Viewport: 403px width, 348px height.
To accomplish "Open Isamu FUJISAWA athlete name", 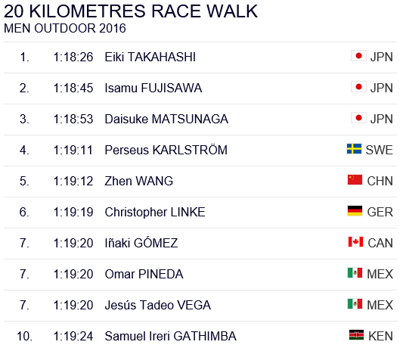I will pos(153,88).
